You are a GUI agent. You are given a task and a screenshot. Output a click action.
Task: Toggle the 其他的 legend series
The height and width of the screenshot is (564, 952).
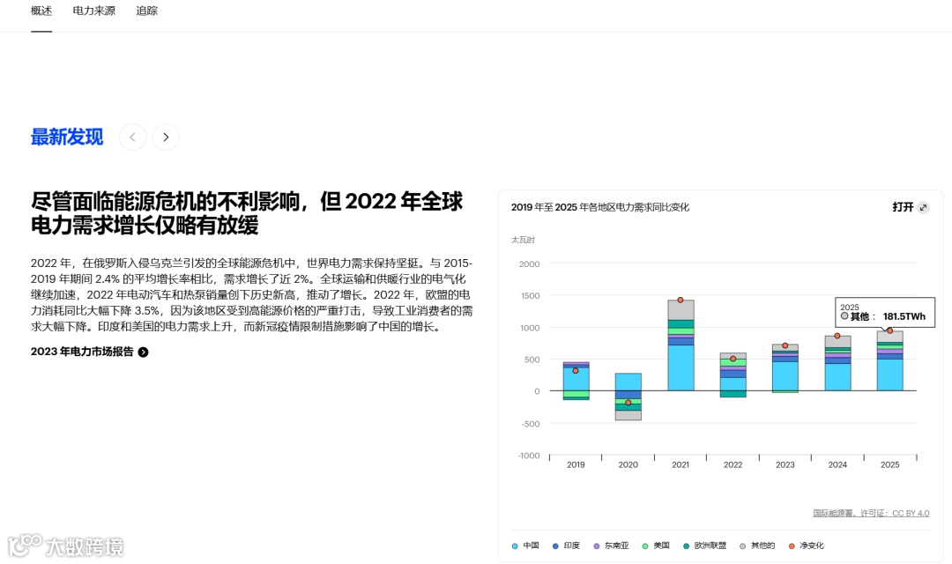pyautogui.click(x=757, y=545)
